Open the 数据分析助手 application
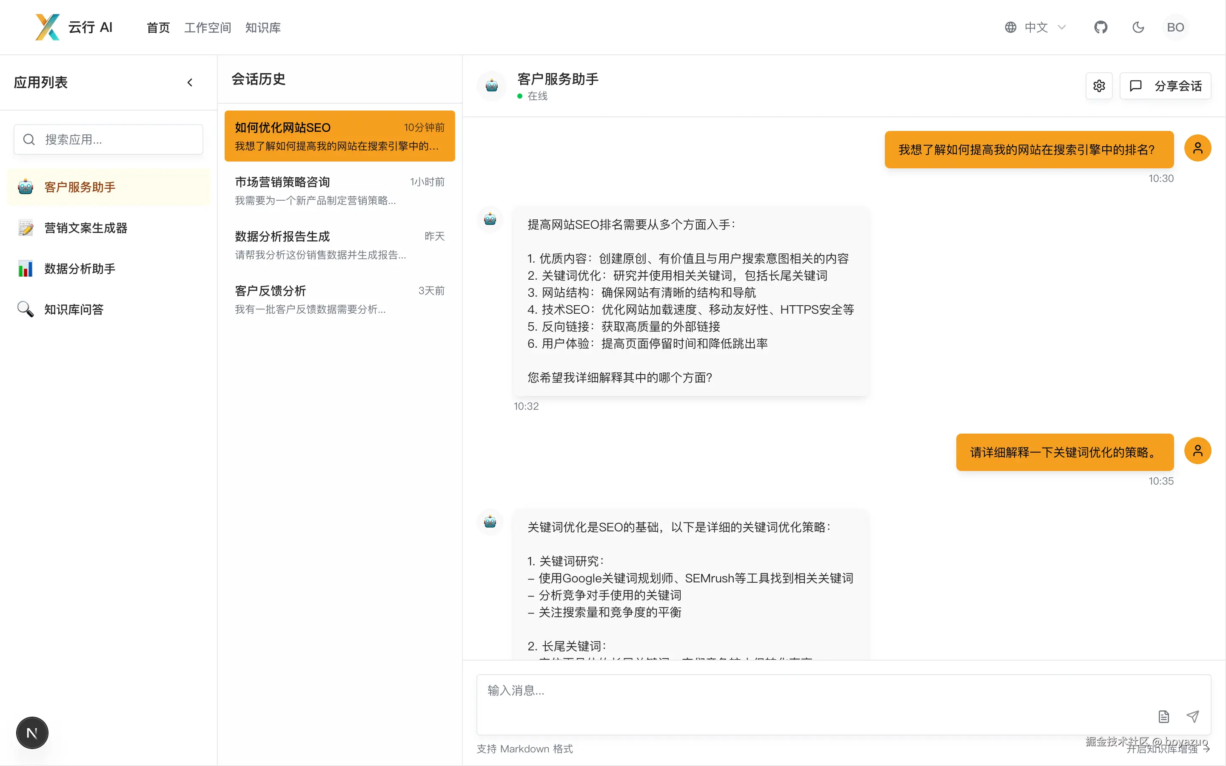Viewport: 1226px width, 766px height. click(80, 269)
